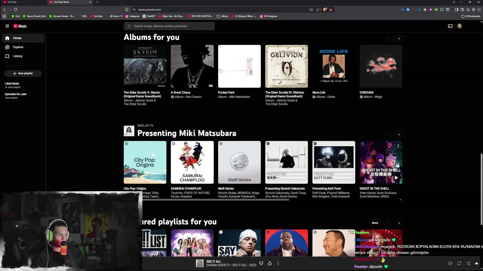Open the hamburger guide menu
The width and height of the screenshot is (483, 271).
[x=7, y=26]
